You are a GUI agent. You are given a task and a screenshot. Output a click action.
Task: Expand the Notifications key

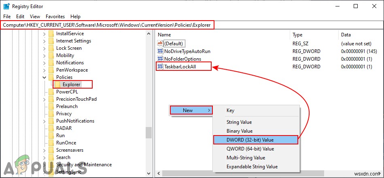click(45, 63)
